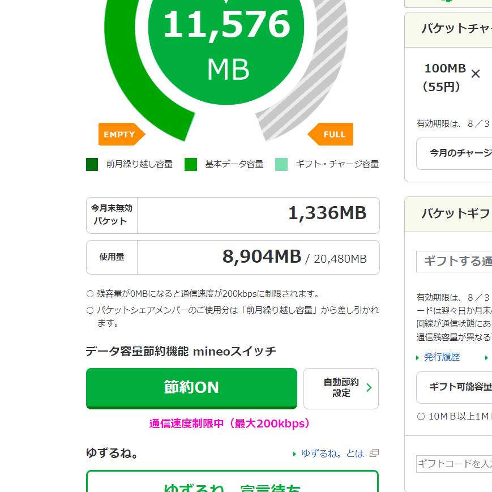The width and height of the screenshot is (492, 492).
Task: Click the ゆずるね。宣言待ち button
Action: (x=233, y=481)
